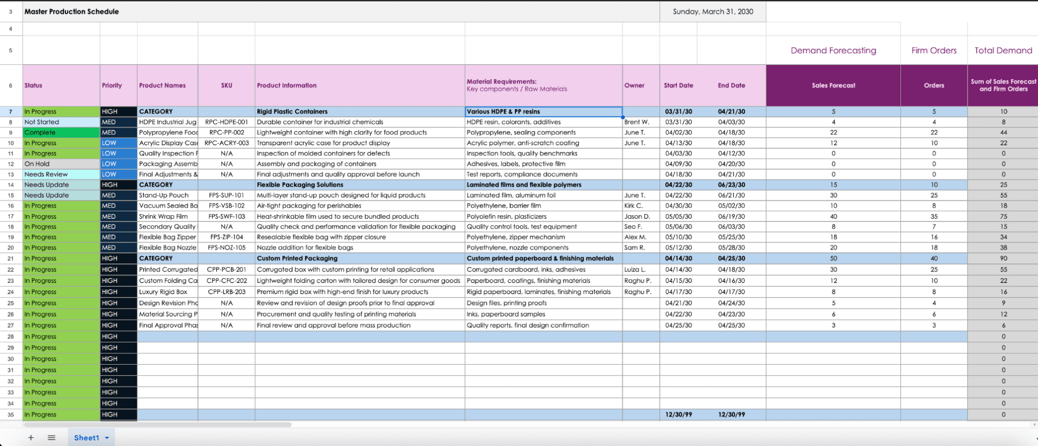
Task: Click the Sales Forecast header cell
Action: 833,85
